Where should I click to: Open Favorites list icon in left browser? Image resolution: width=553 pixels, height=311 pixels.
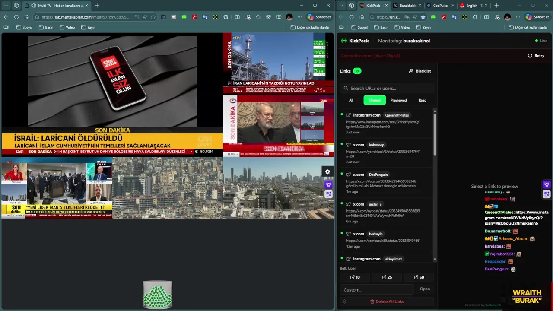[258, 17]
